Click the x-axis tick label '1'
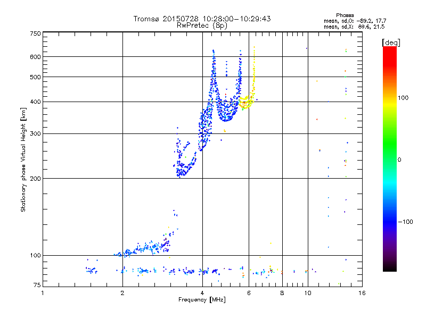The height and width of the screenshot is (319, 426). 43,293
